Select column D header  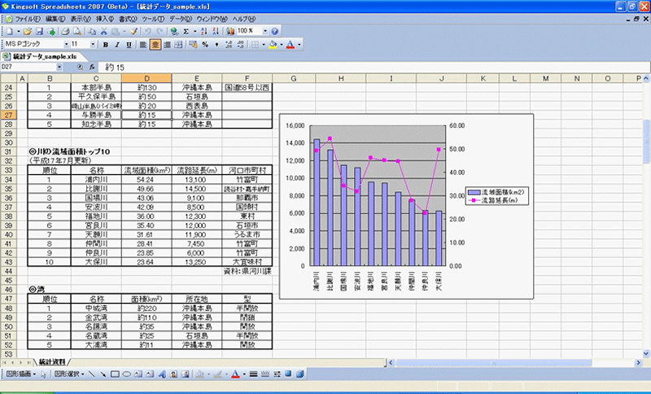146,78
